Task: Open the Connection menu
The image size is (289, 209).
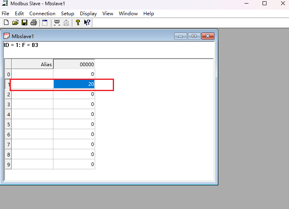Action: pos(42,14)
